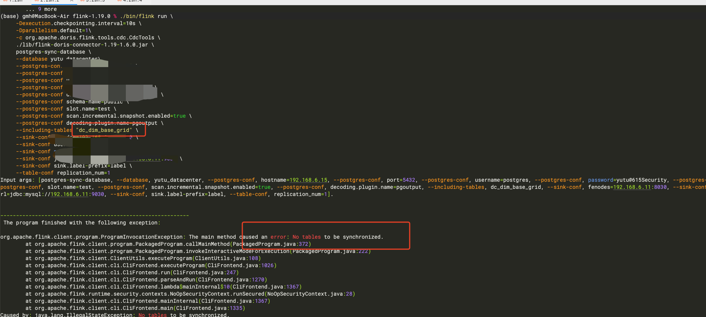Click 'username=postgres' in the Input args
Image resolution: width=706 pixels, height=317 pixels.
pyautogui.click(x=502, y=180)
